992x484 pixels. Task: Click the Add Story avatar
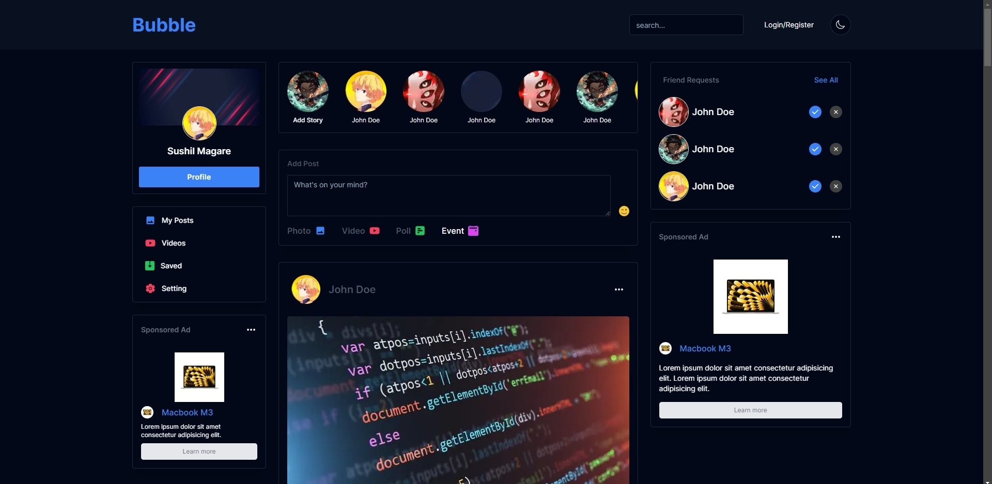[308, 91]
